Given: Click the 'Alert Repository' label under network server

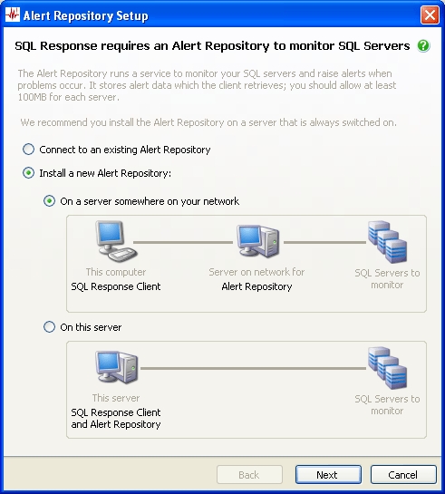Looking at the screenshot, I should coord(256,286).
